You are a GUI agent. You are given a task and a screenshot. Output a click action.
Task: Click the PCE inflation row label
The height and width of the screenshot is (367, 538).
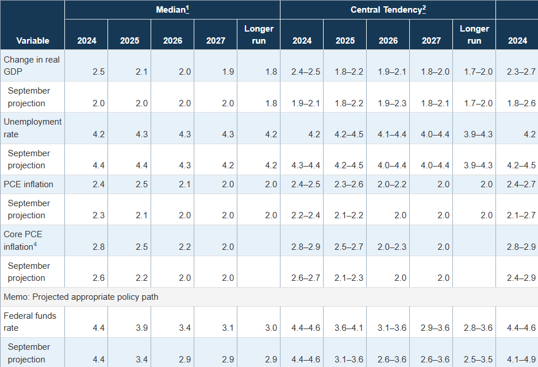(x=29, y=184)
